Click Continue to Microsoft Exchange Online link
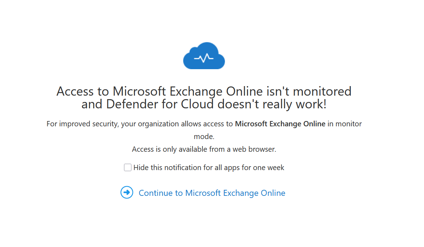424x247 pixels. pos(212,193)
